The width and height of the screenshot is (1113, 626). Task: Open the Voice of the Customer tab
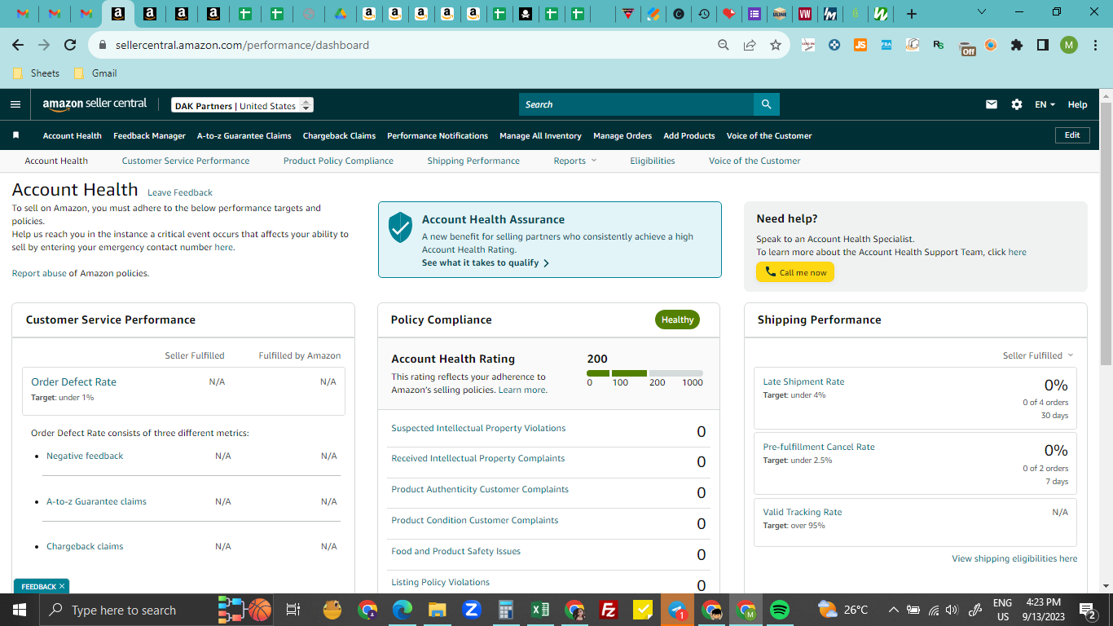tap(754, 161)
